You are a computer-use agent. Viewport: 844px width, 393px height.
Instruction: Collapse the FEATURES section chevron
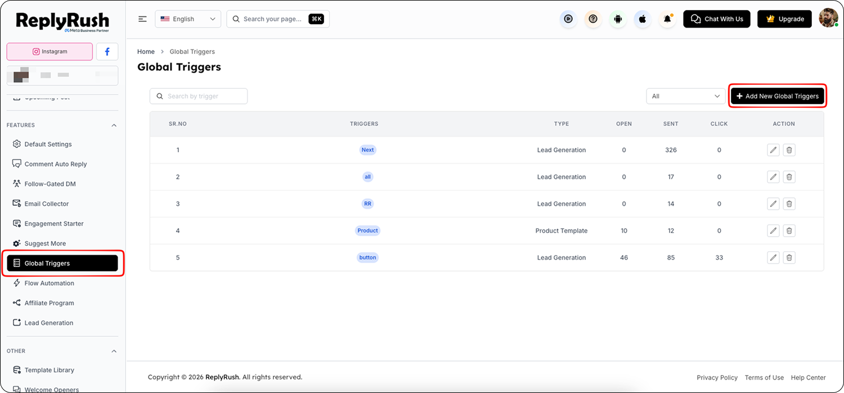pos(114,125)
